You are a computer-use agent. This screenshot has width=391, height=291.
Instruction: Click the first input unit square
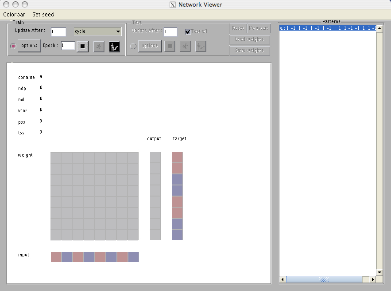[56, 257]
